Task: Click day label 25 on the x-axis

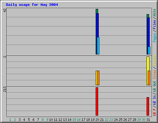Action: [x=120, y=120]
